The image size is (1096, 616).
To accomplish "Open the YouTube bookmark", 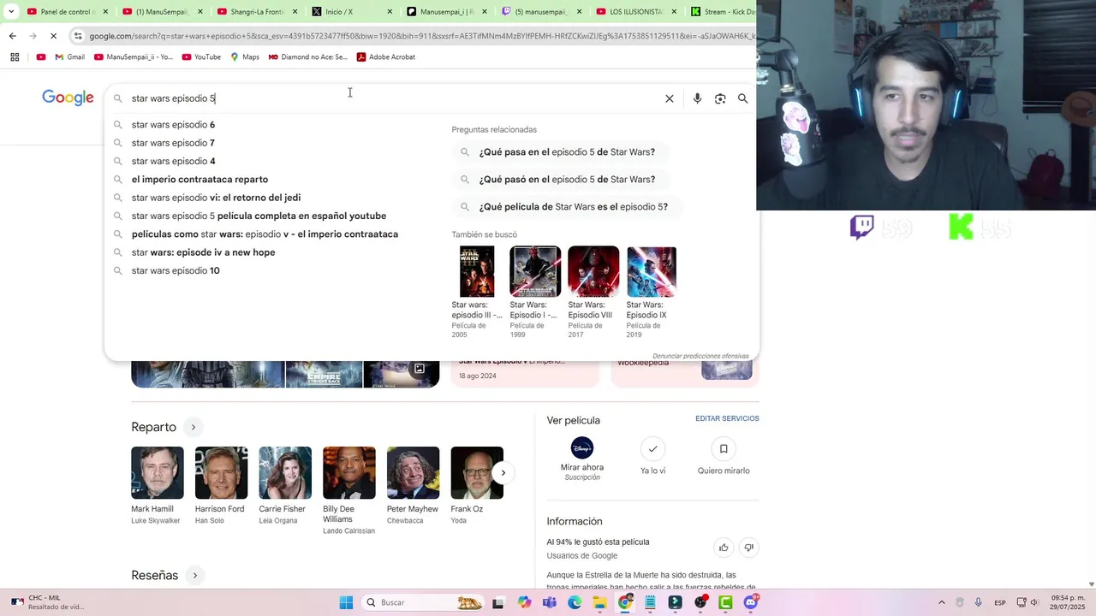I will pyautogui.click(x=200, y=56).
